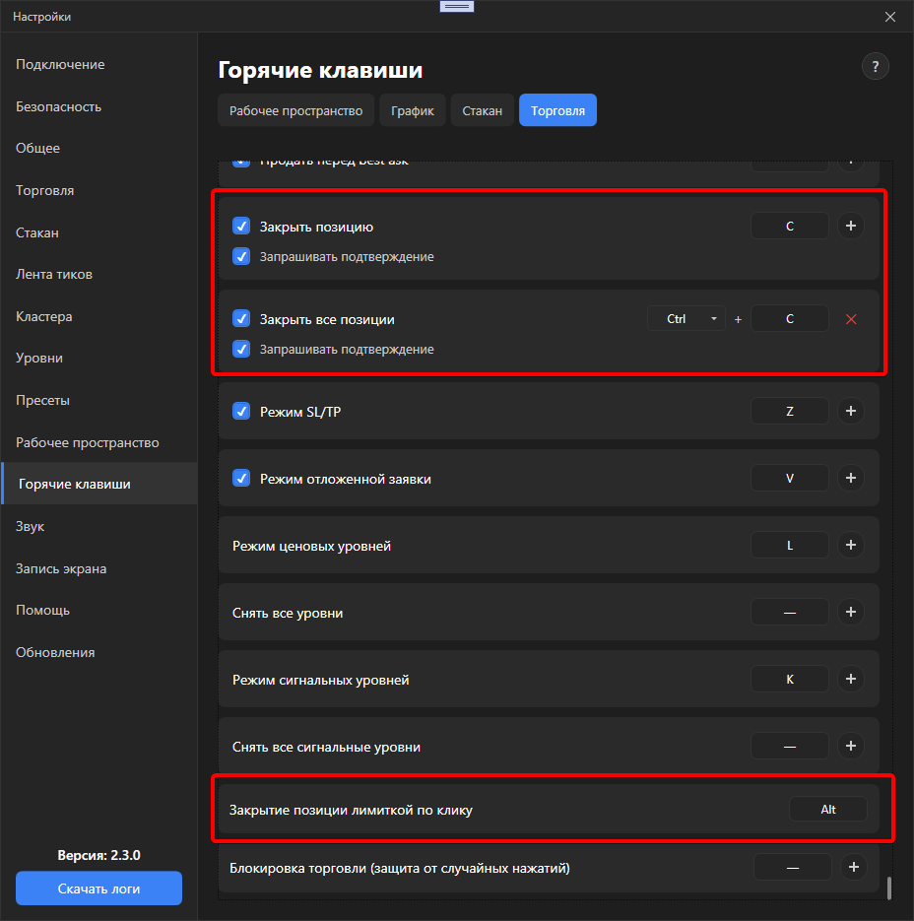Add hotkey for Снять все сигнальные уровни

(x=851, y=746)
